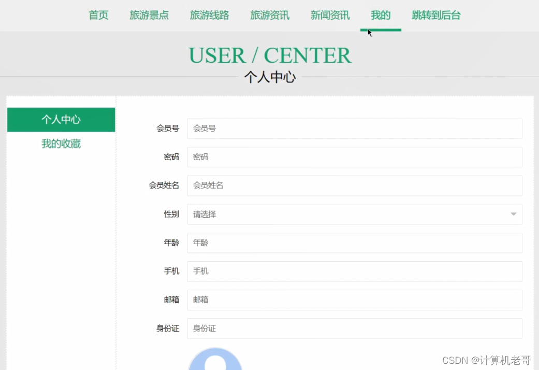Click the 身份证 input field

[x=354, y=329]
